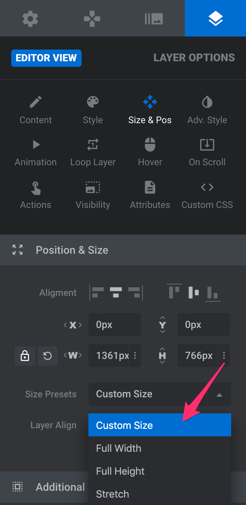Select the Style palette icon
The height and width of the screenshot is (505, 246).
[x=93, y=102]
